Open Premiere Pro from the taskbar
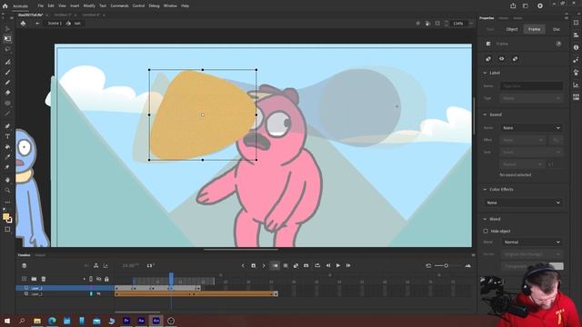Screen dimensions: 582x327 [126, 321]
